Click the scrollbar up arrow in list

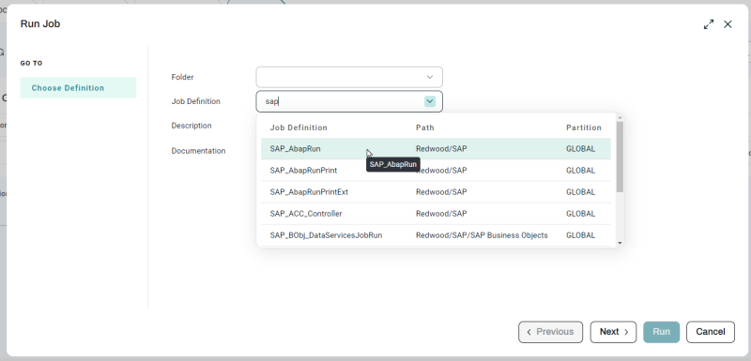(620, 117)
